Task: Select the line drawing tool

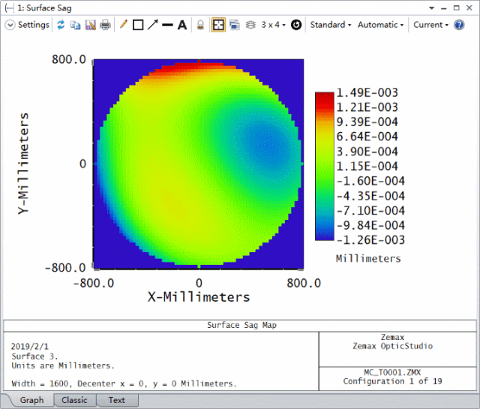Action: (x=167, y=25)
